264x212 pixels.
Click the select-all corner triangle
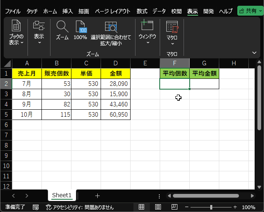(x=7, y=63)
